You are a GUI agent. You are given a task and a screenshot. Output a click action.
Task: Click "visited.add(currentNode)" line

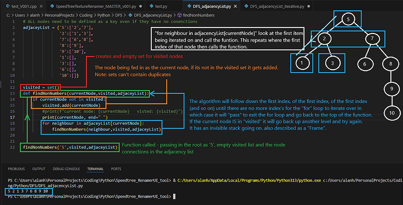click(x=71, y=105)
